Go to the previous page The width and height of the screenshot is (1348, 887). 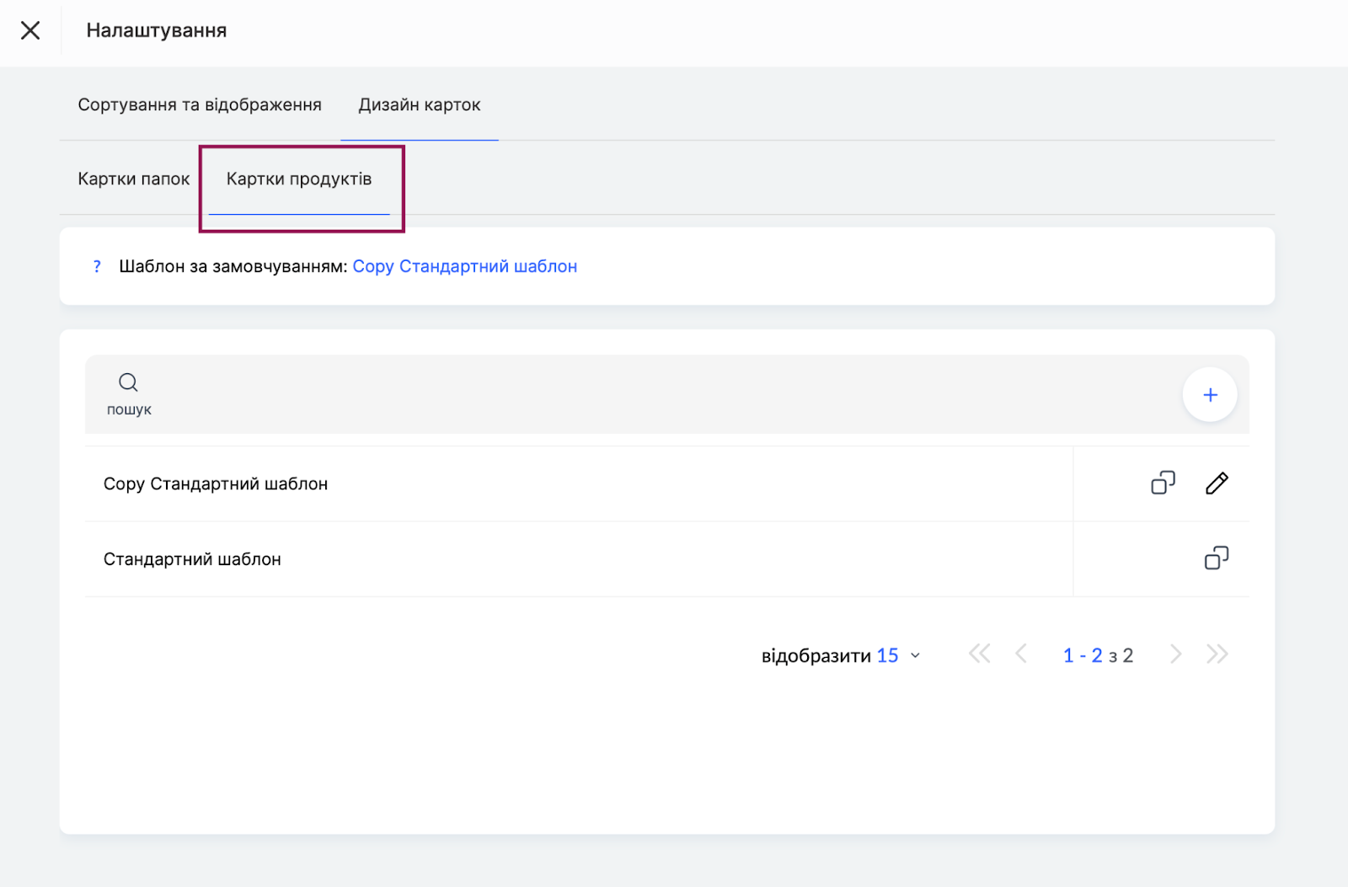tap(1021, 655)
